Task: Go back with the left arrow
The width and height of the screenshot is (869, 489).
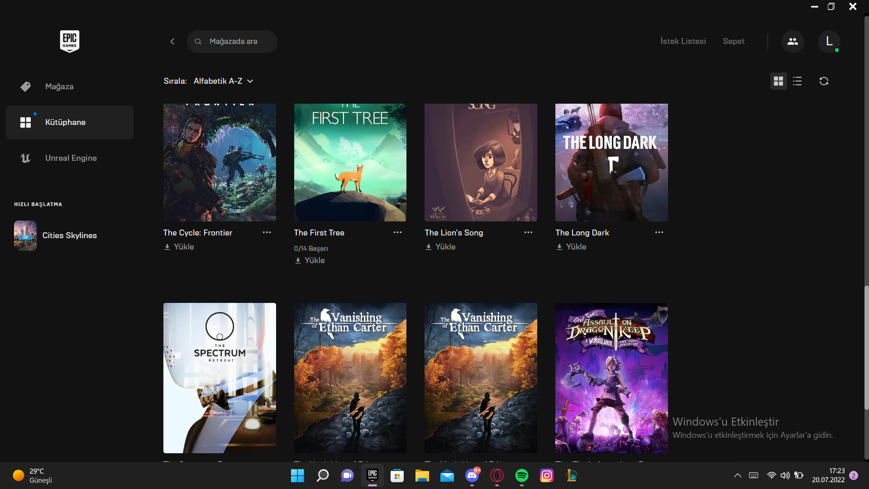Action: coord(172,41)
